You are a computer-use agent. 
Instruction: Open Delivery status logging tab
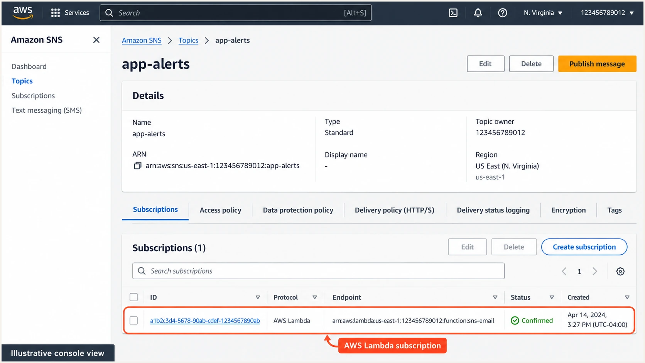493,210
